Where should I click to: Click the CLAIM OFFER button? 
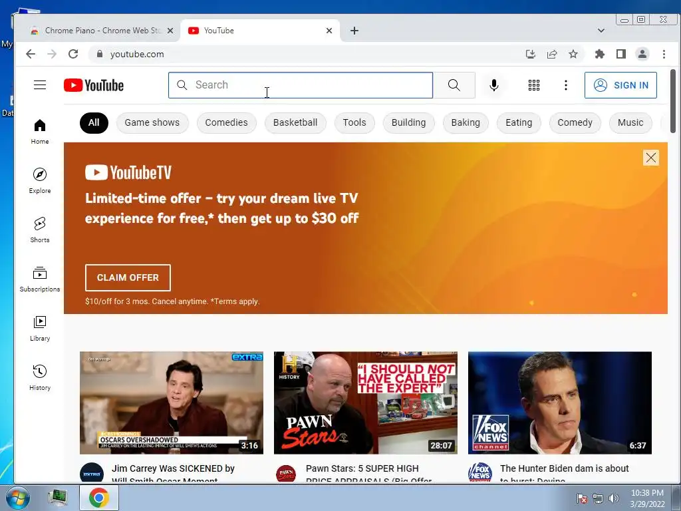pos(128,277)
